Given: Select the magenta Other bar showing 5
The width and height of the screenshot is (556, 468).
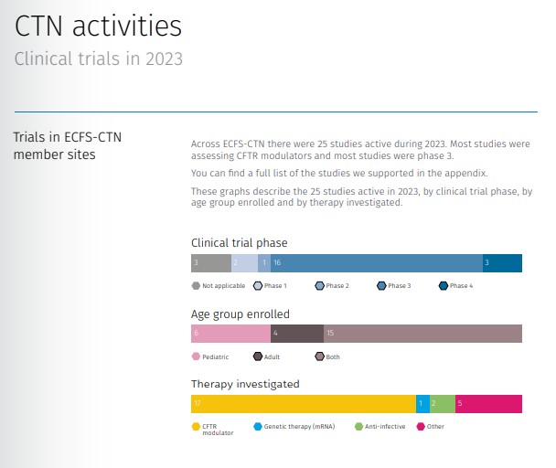Looking at the screenshot, I should point(488,403).
